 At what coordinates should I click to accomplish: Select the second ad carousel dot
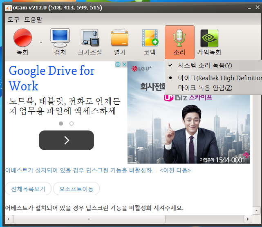72,124
